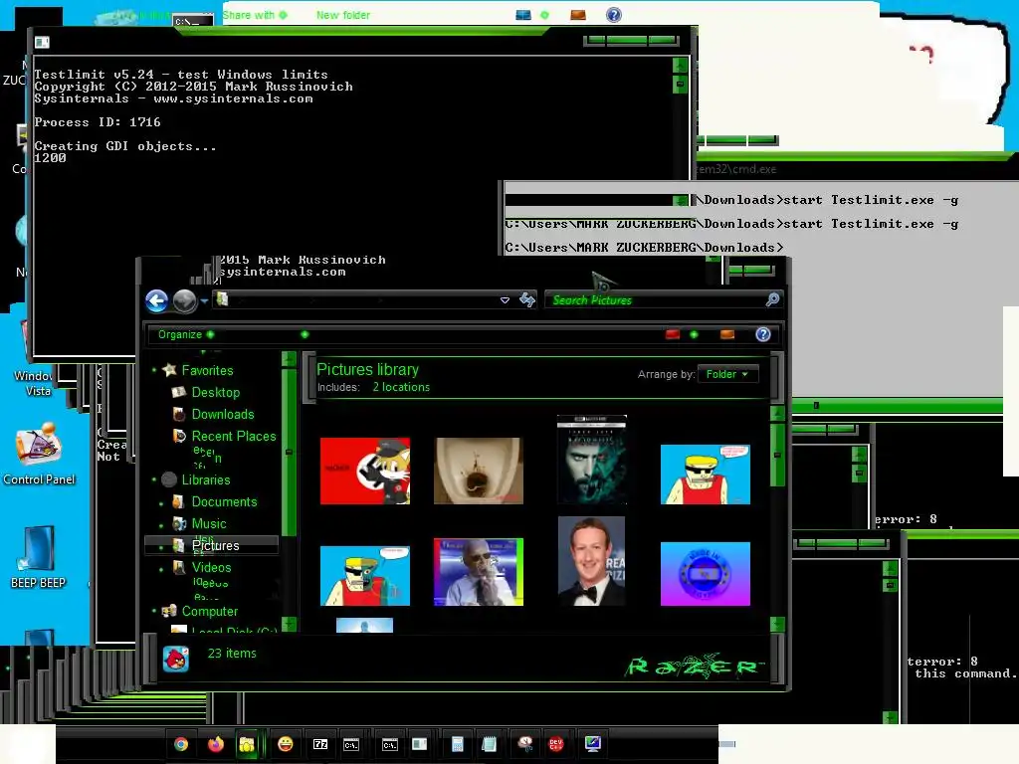Click Explorer folder taskbar button
The height and width of the screenshot is (764, 1019).
pyautogui.click(x=247, y=744)
